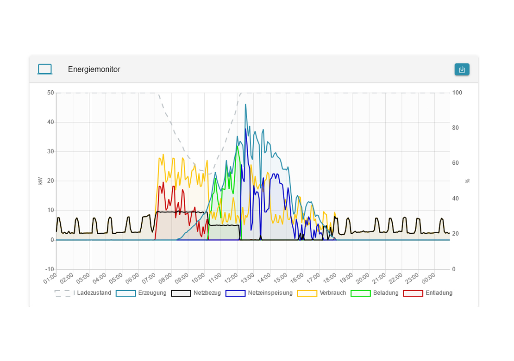Viewport: 514px width, 361px height.
Task: Click the teal Erzeugung legend color box
Action: [x=125, y=293]
